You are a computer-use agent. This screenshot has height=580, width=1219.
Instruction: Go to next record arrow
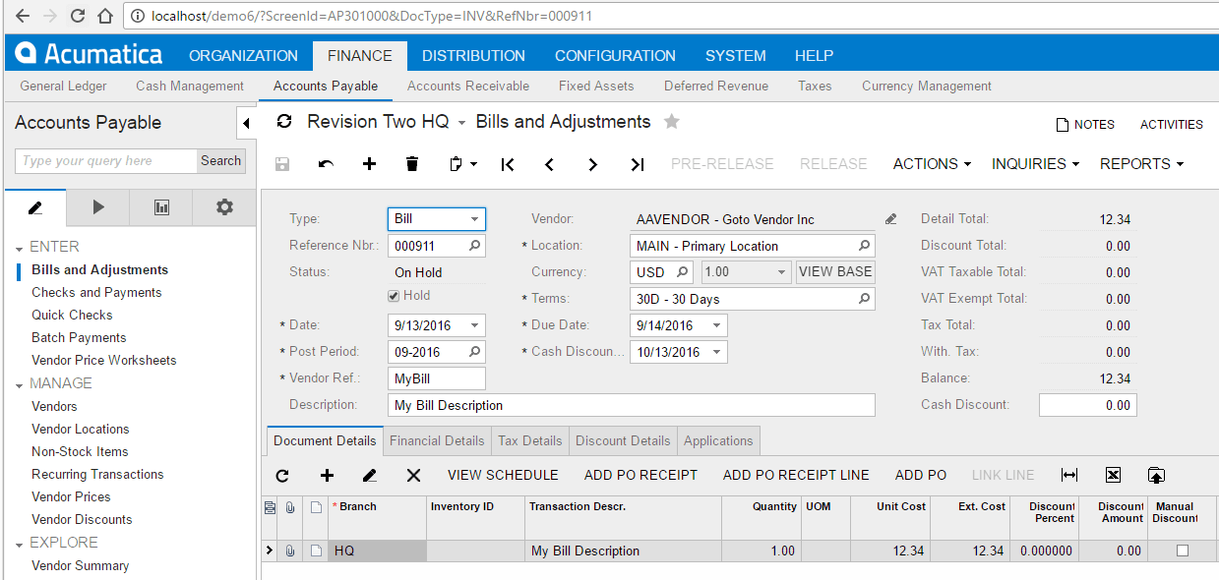593,164
